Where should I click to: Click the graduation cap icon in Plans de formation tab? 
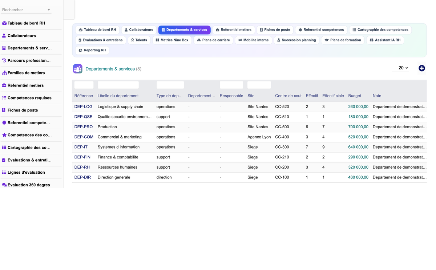(327, 40)
